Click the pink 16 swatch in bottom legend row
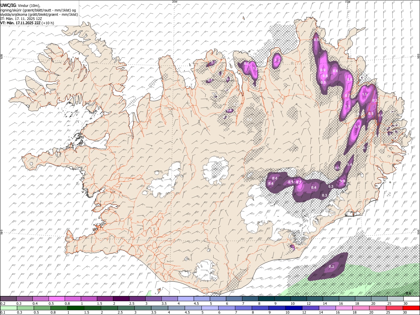 pyautogui.click(x=344, y=308)
